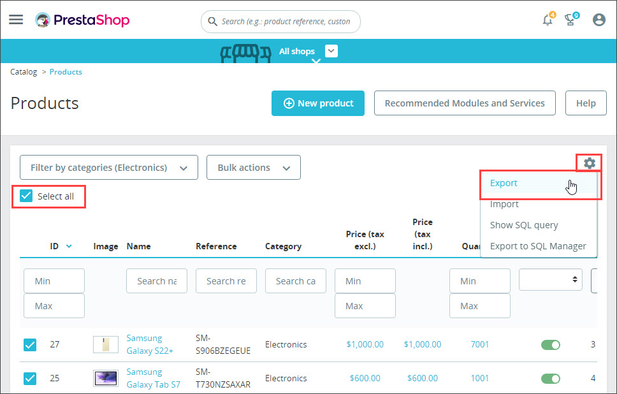Click the Catalog breadcrumb text
Image resolution: width=617 pixels, height=394 pixels.
24,72
